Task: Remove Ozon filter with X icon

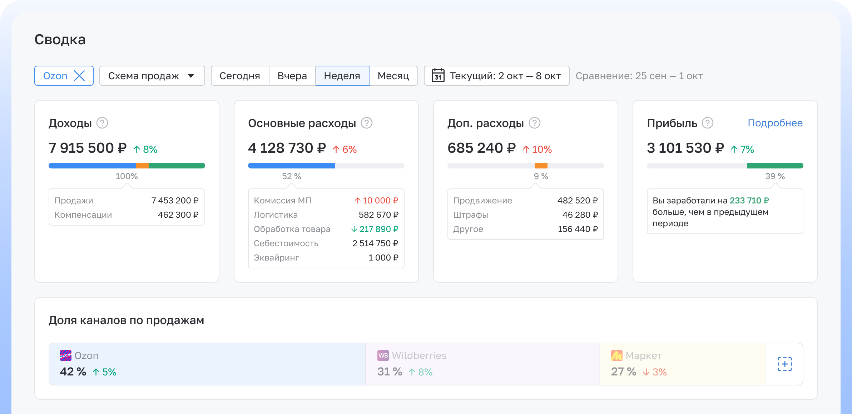Action: [x=79, y=76]
